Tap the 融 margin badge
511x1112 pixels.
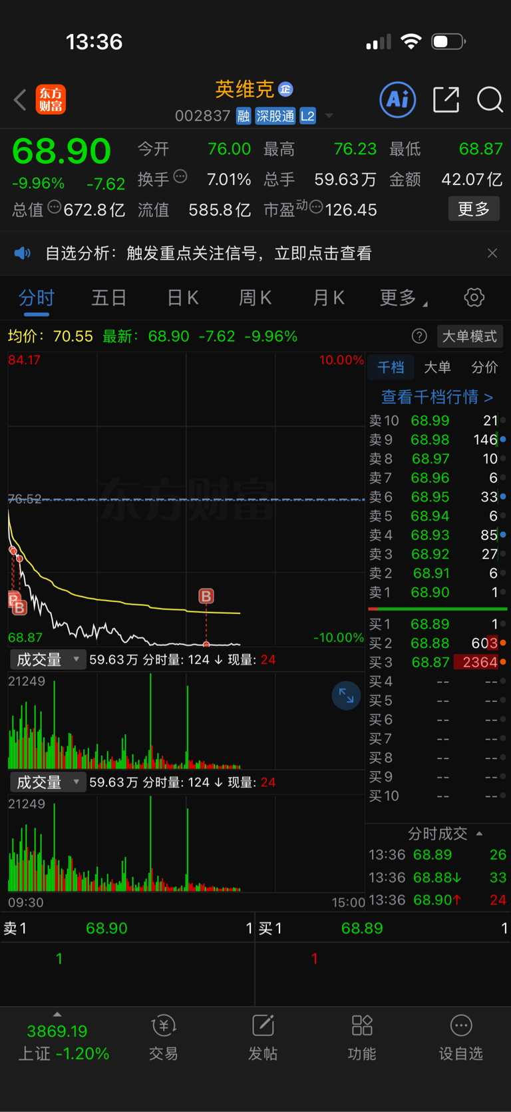pos(244,116)
